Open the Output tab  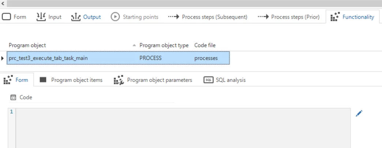(86, 17)
